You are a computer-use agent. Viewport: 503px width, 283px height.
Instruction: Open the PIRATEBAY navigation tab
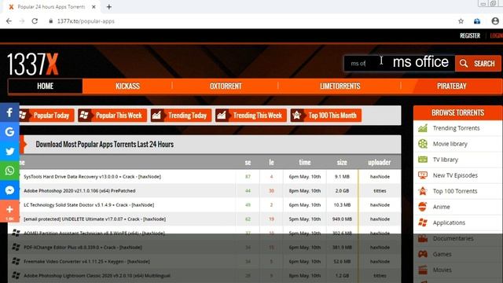452,86
